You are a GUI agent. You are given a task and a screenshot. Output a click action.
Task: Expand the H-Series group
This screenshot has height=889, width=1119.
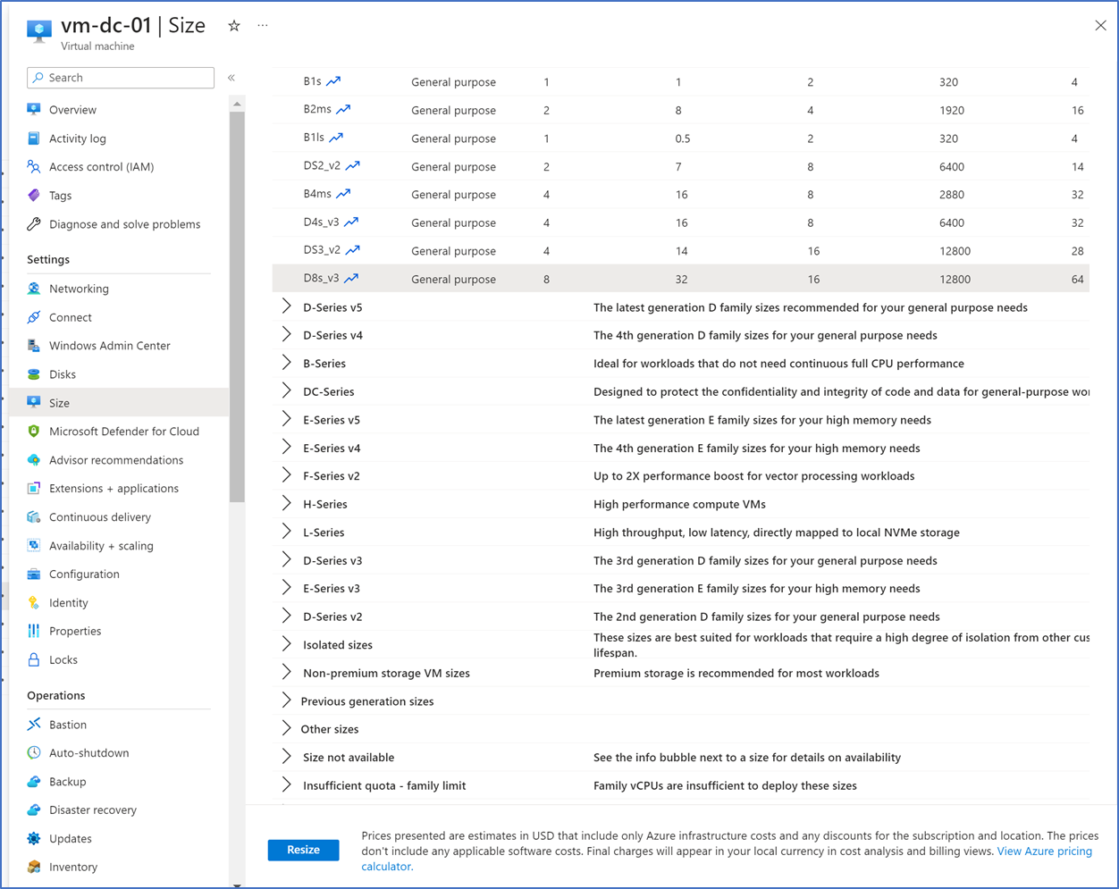(x=286, y=504)
